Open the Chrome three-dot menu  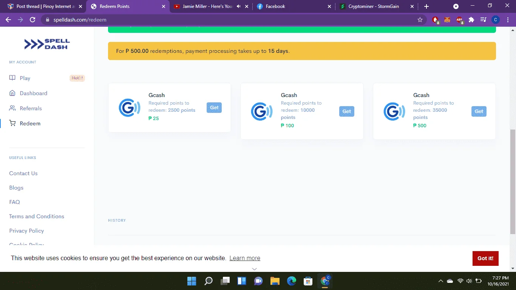(508, 20)
